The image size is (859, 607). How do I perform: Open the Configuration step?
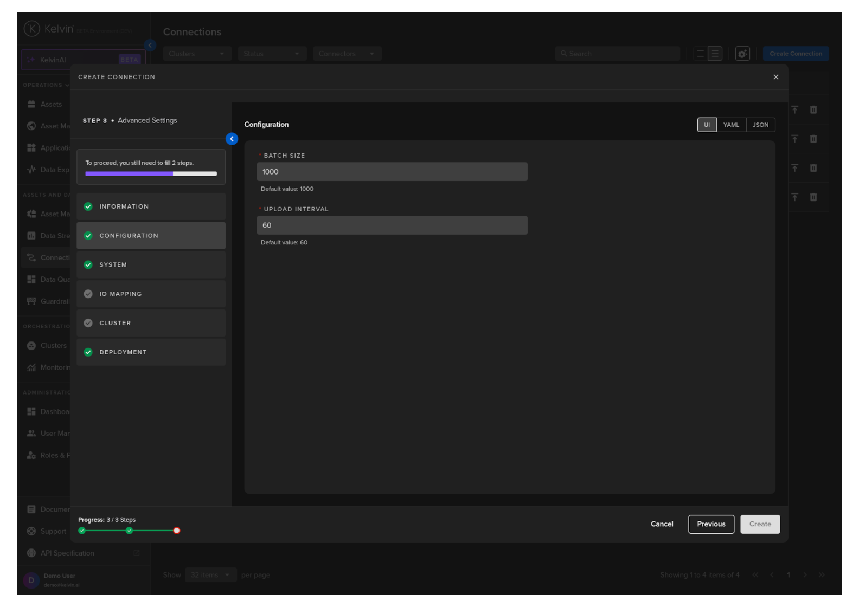[151, 236]
